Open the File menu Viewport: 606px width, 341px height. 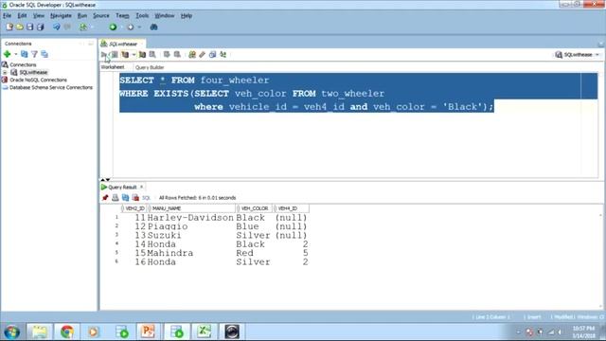coord(7,15)
